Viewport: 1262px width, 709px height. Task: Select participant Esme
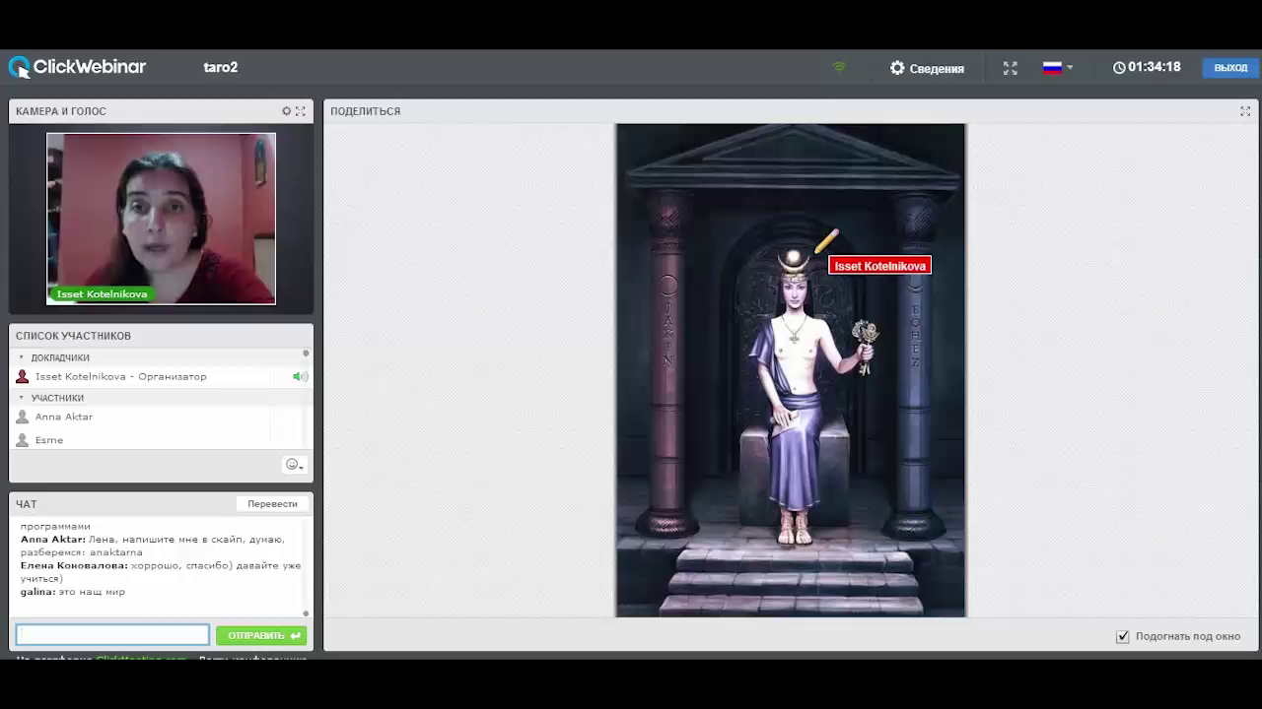(49, 440)
